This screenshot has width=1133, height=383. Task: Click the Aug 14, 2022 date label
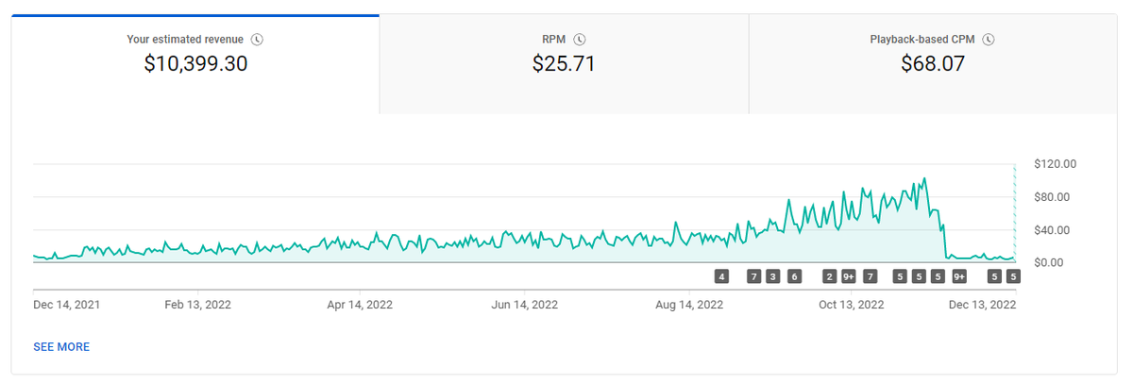[689, 305]
